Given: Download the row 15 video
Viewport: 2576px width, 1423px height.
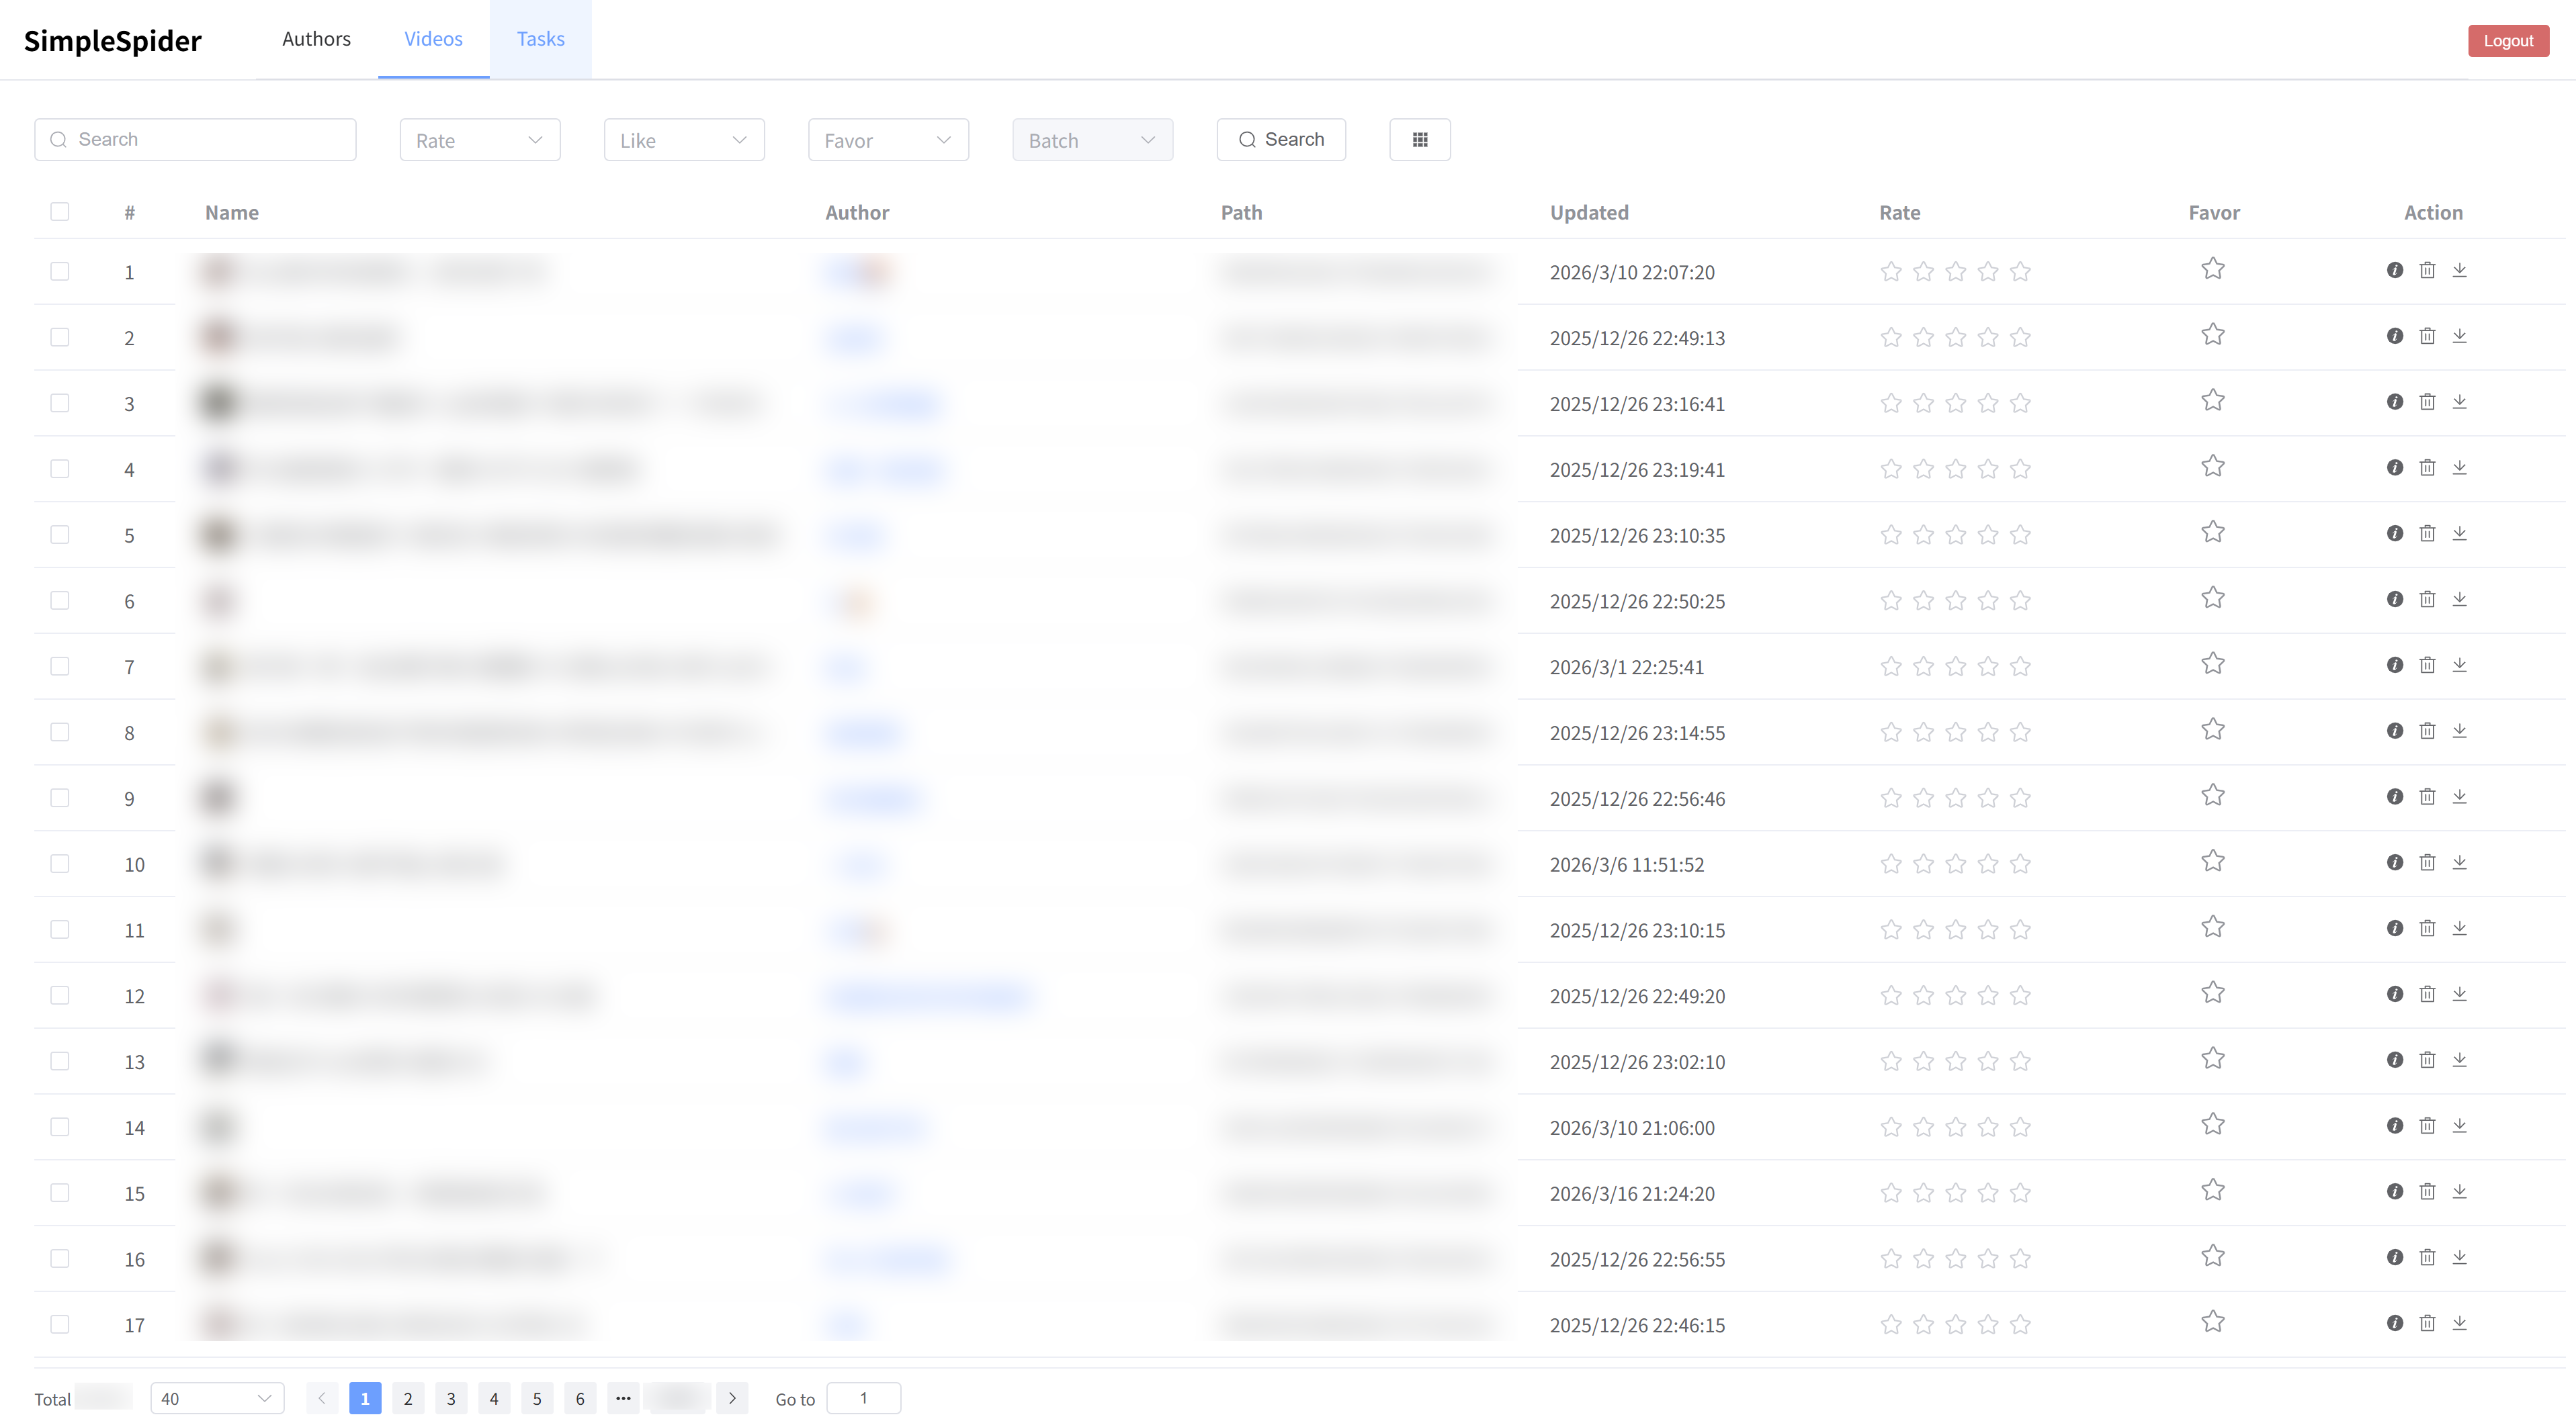Looking at the screenshot, I should pos(2459,1192).
